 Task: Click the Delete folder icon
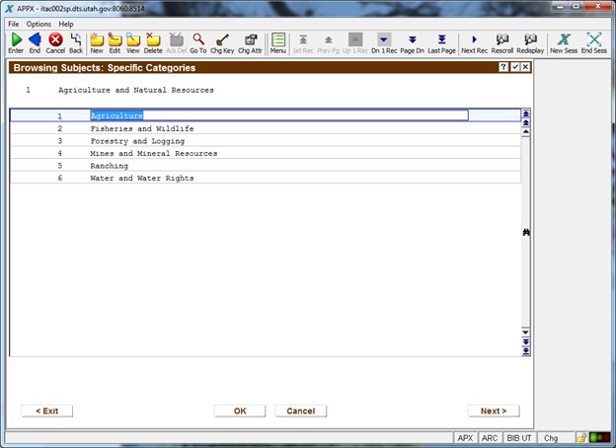[153, 39]
